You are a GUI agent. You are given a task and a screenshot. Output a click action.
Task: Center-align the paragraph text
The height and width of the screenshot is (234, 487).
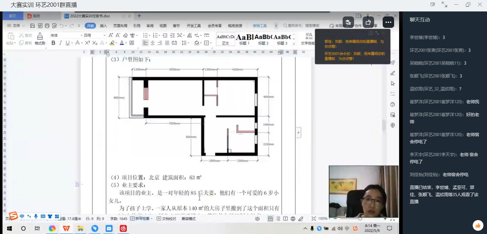pos(153,43)
